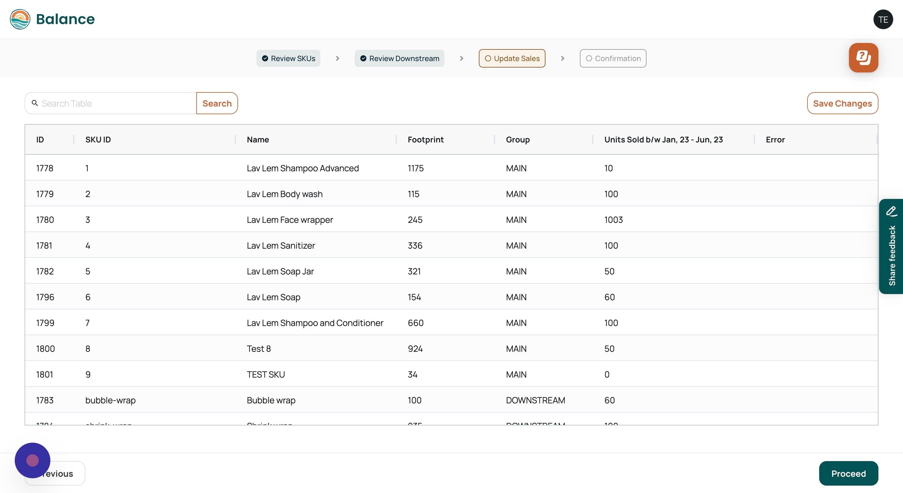
Task: Select units sold for Bubble wrap
Action: [x=609, y=400]
